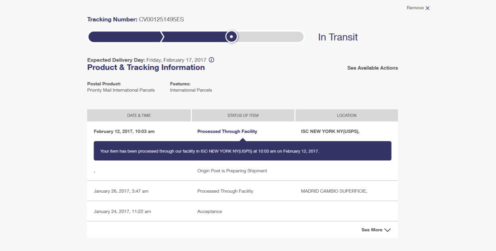
Task: Select tracking number CV001251495ES text
Action: point(158,19)
